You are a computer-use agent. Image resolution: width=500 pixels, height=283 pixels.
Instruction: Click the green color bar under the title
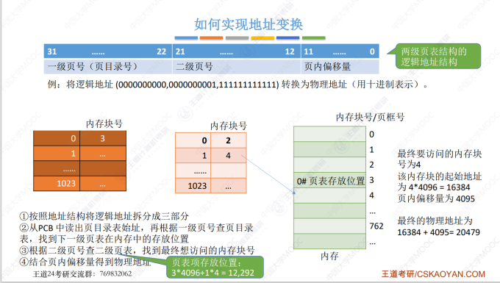coord(314,38)
